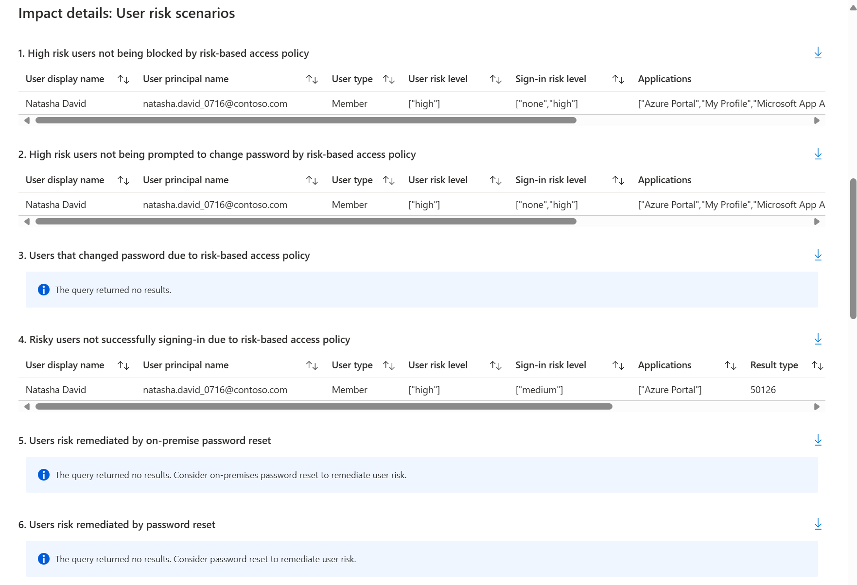Download section 4 risky users sign-in results
857x585 pixels.
[x=818, y=339]
